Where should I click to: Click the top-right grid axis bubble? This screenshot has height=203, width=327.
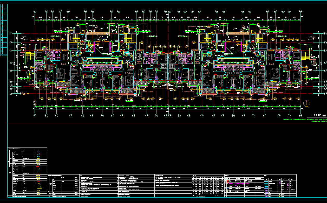click(301, 11)
